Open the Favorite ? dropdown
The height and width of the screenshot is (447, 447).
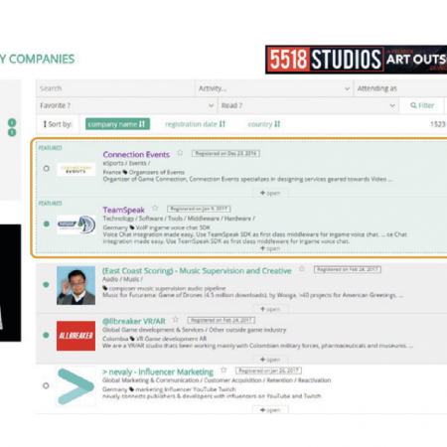(x=126, y=105)
